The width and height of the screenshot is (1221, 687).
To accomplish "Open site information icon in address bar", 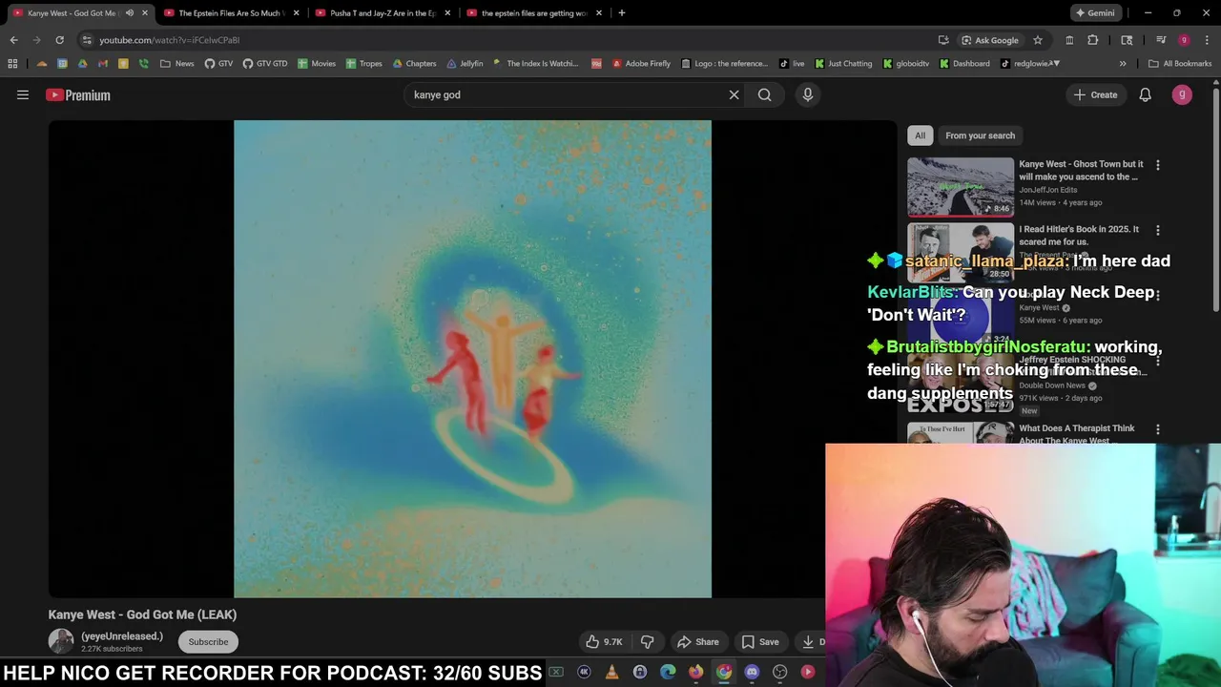I will coord(87,40).
